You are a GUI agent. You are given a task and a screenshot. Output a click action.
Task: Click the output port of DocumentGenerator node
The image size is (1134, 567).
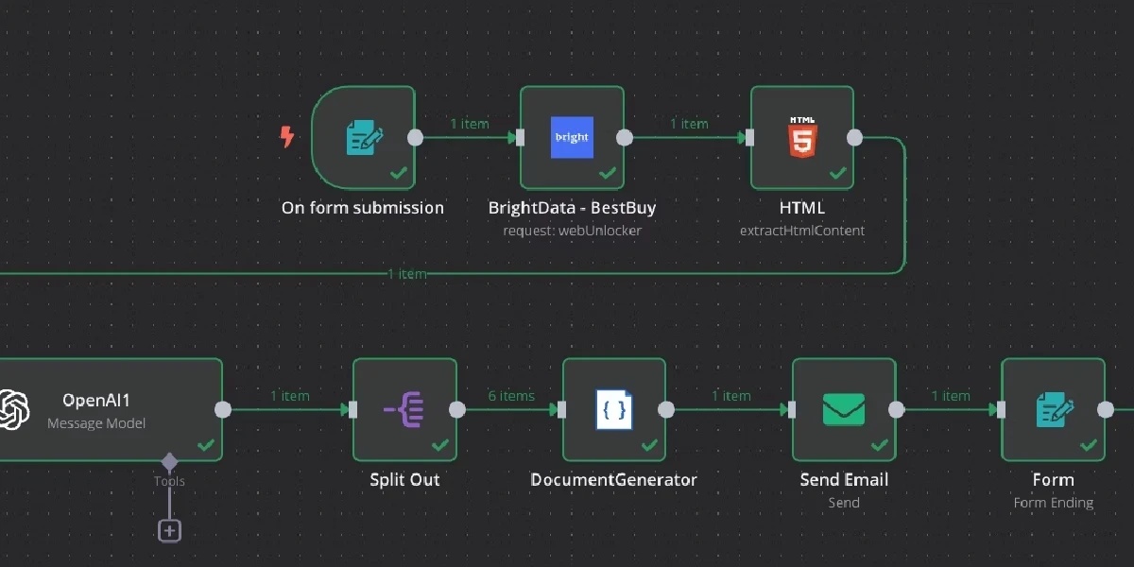[x=666, y=410]
